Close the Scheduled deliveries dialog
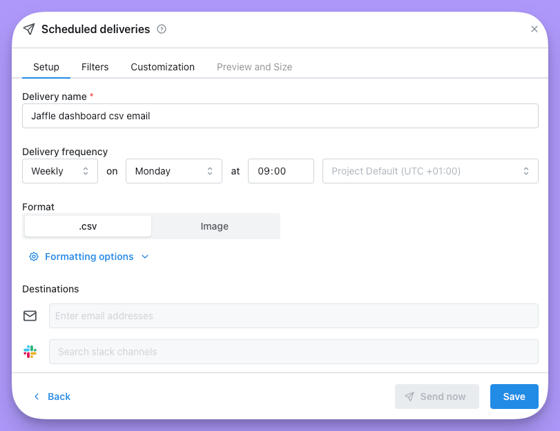This screenshot has height=431, width=560. 534,29
